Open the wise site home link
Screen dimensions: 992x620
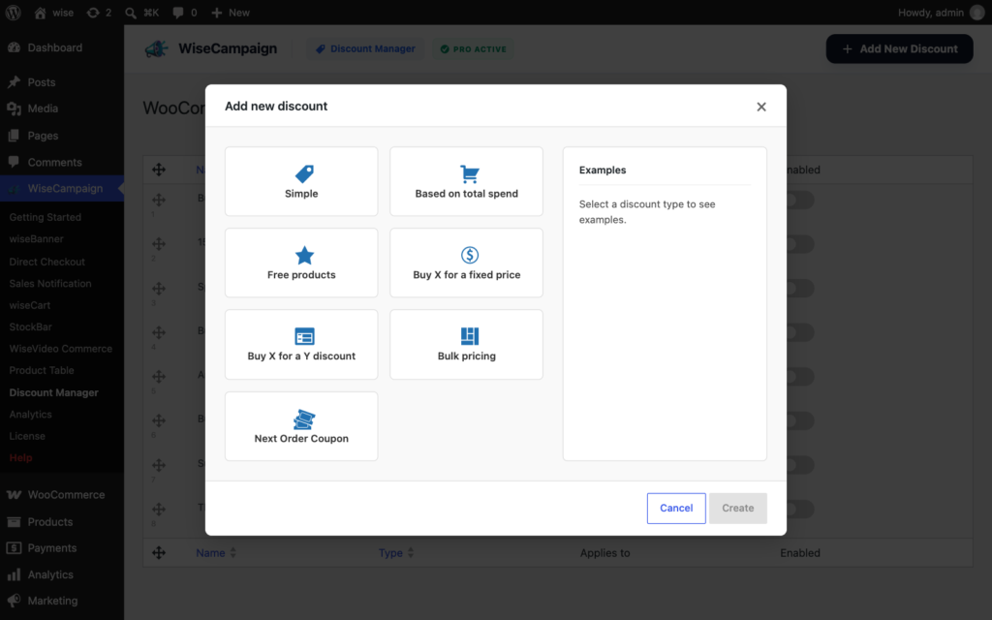point(54,13)
